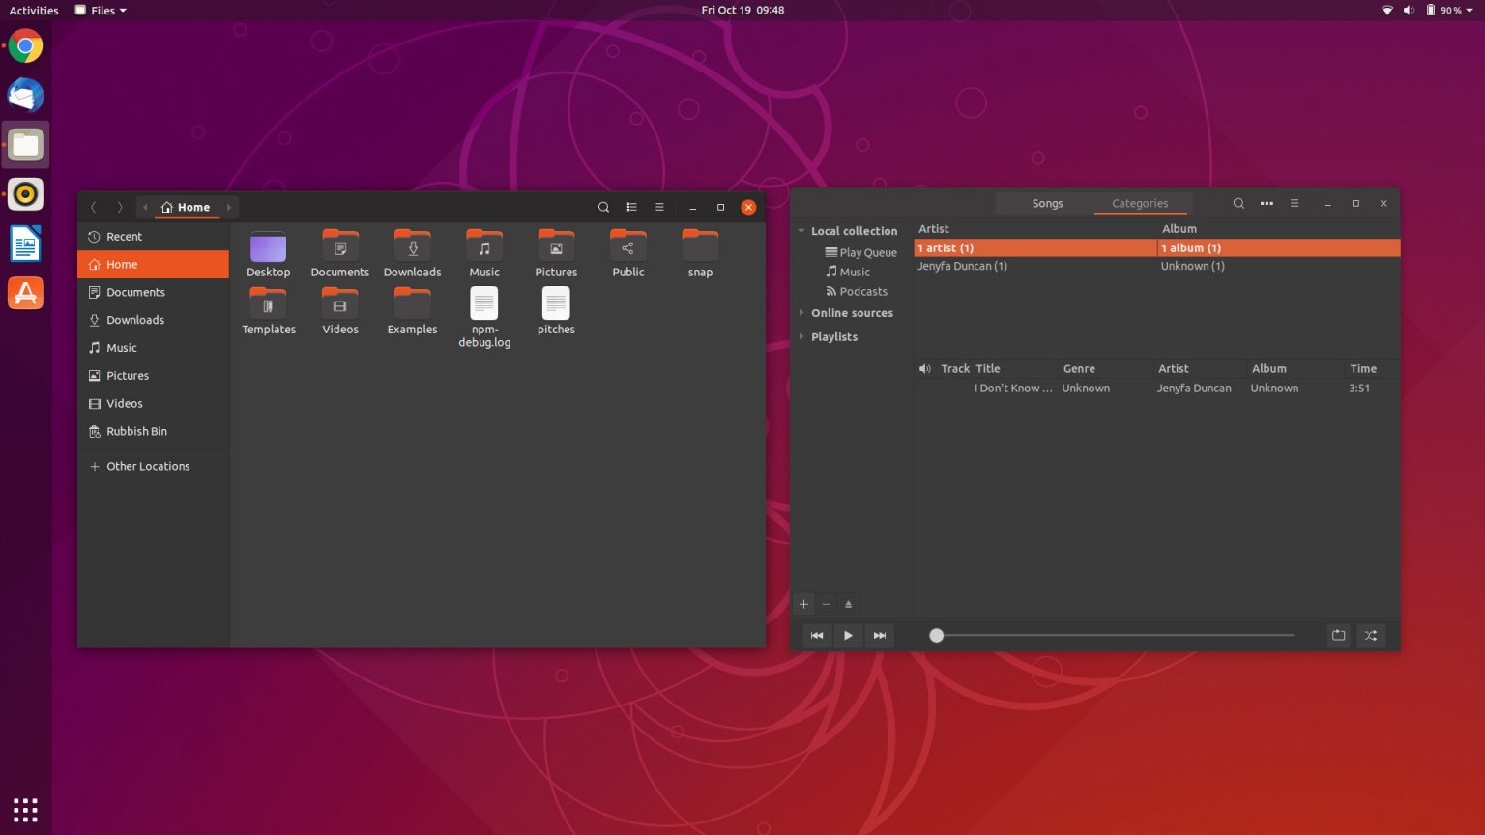Show applications grid in dock
The width and height of the screenshot is (1485, 835).
tap(25, 810)
